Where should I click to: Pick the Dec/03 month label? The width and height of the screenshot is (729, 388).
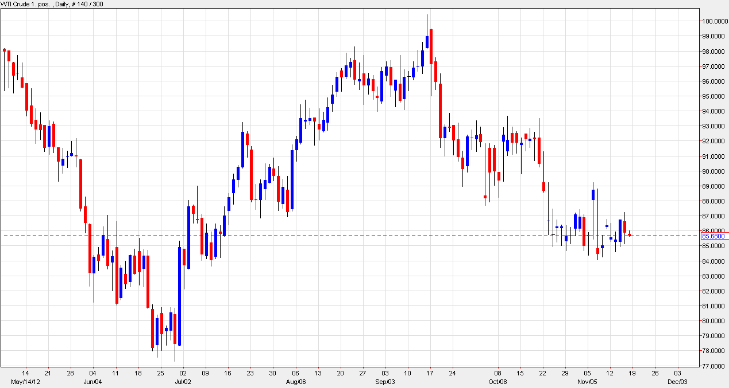pos(678,382)
